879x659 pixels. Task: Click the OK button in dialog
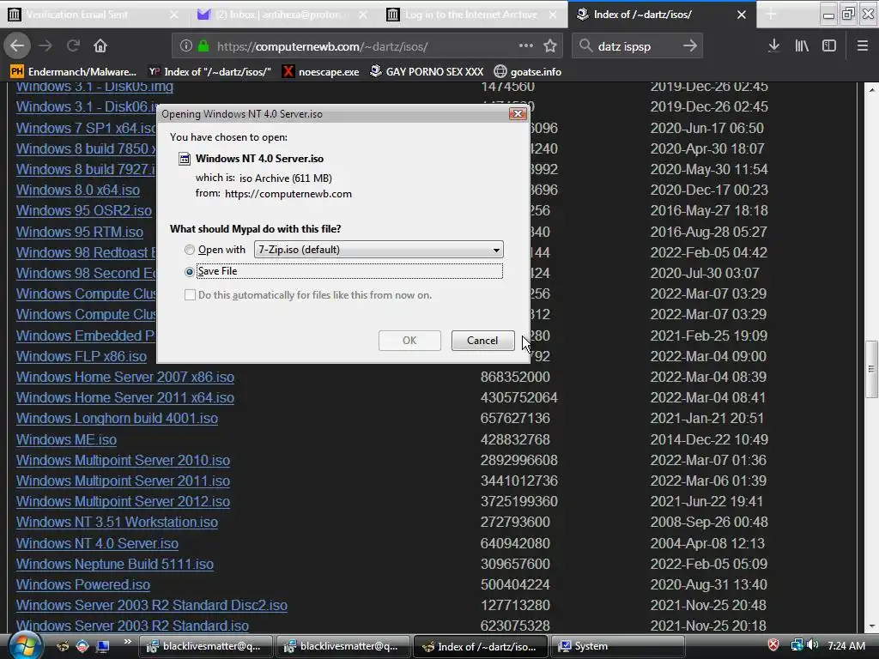[x=409, y=341]
